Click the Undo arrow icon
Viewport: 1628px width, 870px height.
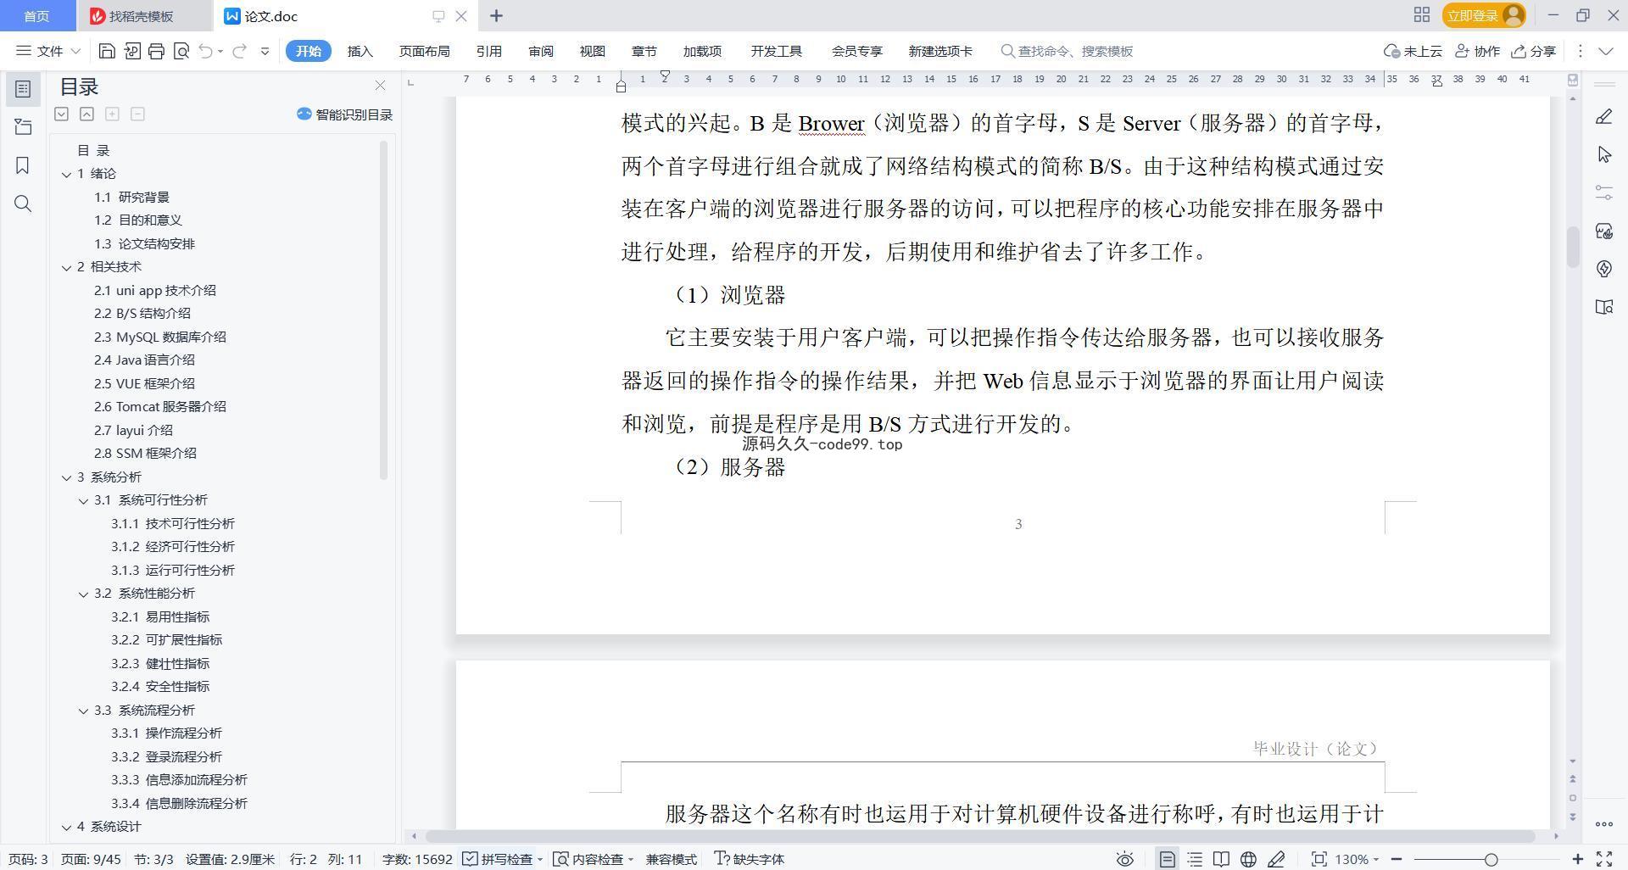pyautogui.click(x=205, y=51)
